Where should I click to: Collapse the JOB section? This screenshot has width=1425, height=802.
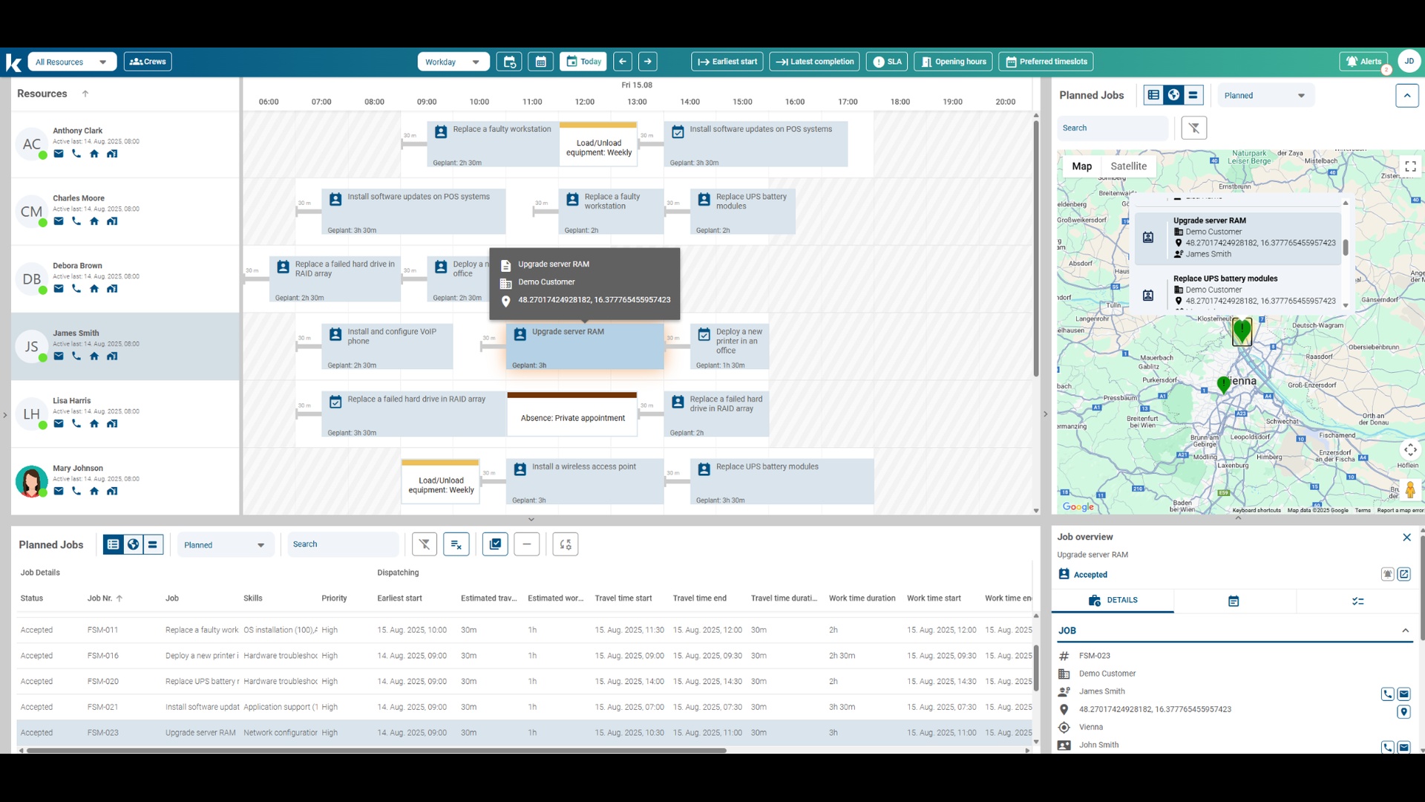pos(1405,630)
